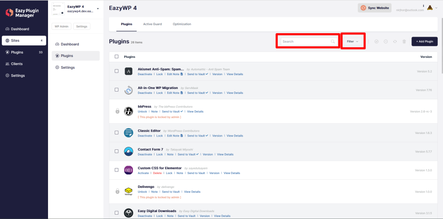Click the lock icon on the Delivengo row
This screenshot has width=443, height=219.
[x=118, y=191]
